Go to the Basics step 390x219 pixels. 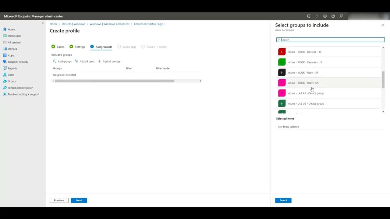[x=58, y=47]
